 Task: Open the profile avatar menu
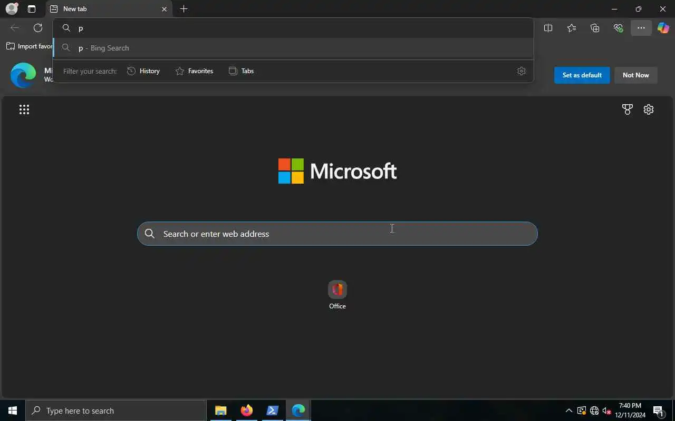[x=12, y=9]
